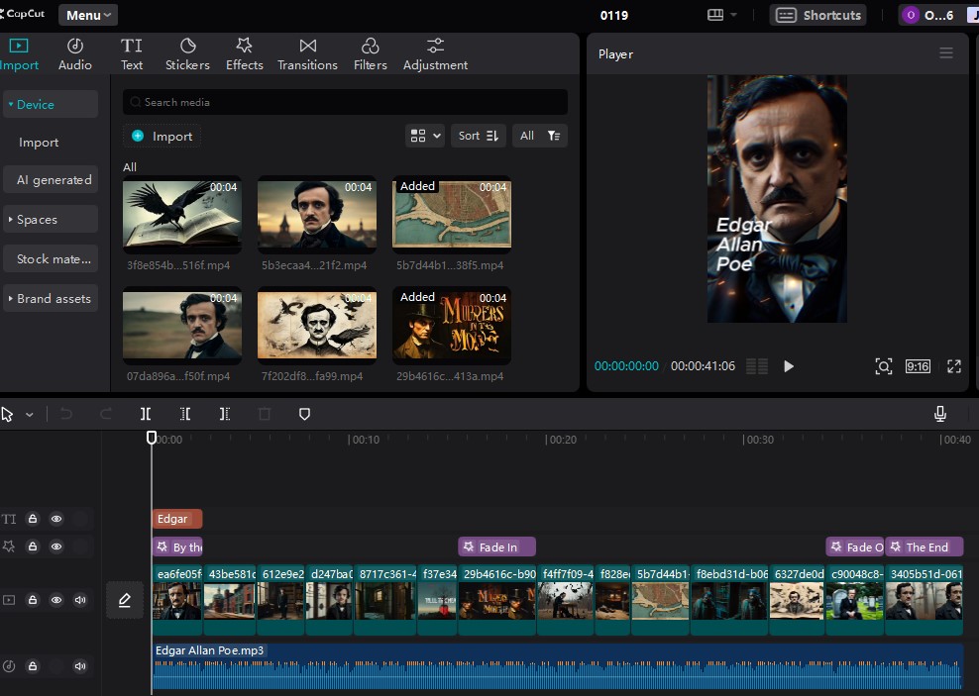This screenshot has height=696, width=979.
Task: Jump to 00:30 on timeline ruler
Action: (758, 440)
